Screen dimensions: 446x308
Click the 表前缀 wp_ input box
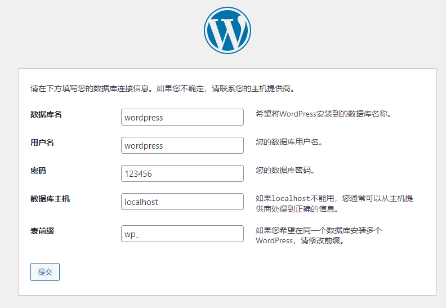pyautogui.click(x=182, y=234)
